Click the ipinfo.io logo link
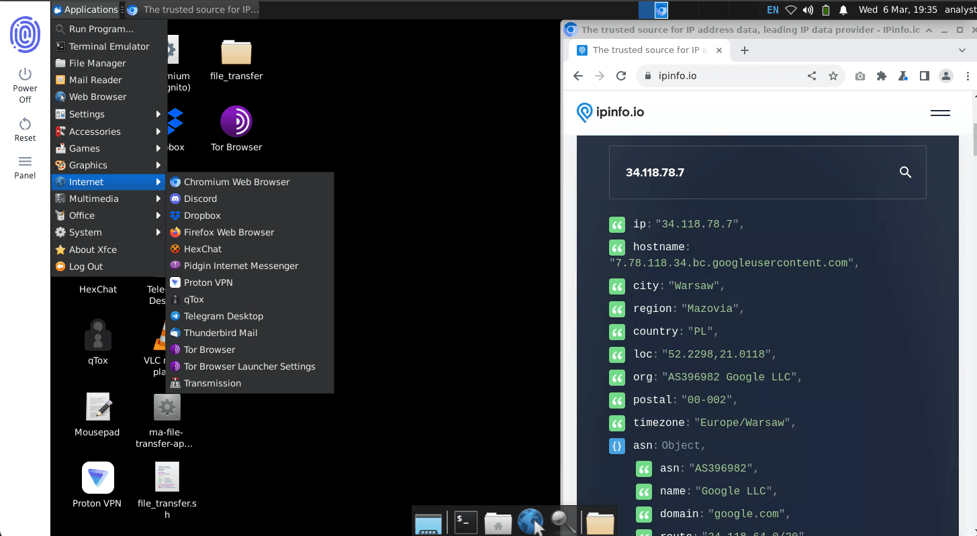 tap(610, 112)
